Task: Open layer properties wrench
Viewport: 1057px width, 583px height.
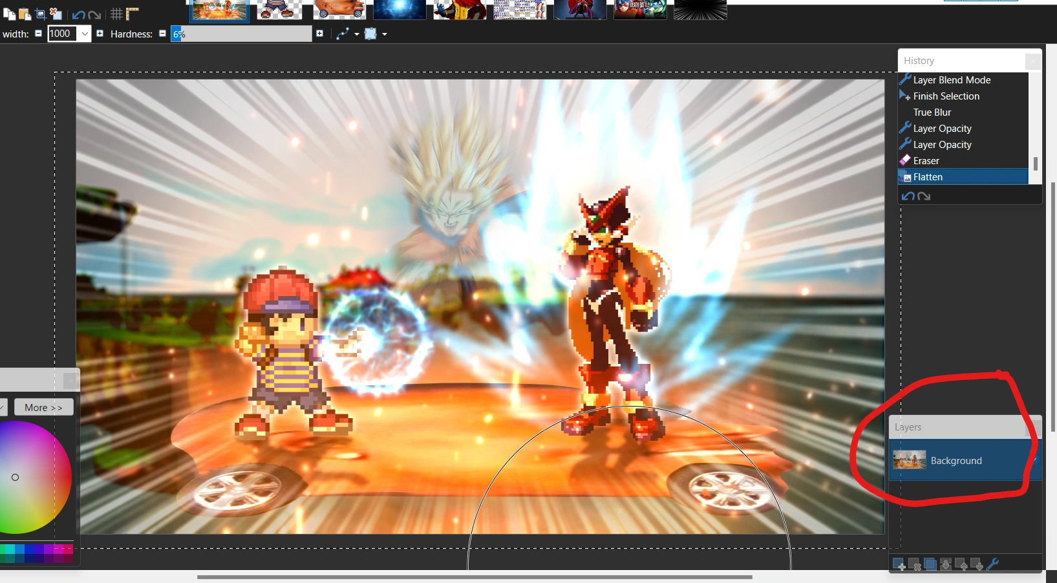Action: (993, 564)
